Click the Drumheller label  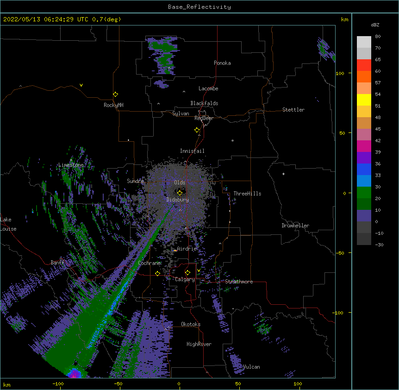[x=295, y=226]
